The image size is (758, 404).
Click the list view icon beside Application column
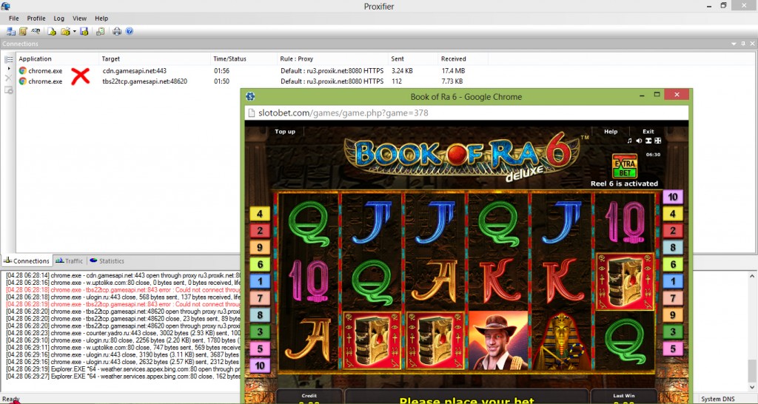tap(9, 59)
